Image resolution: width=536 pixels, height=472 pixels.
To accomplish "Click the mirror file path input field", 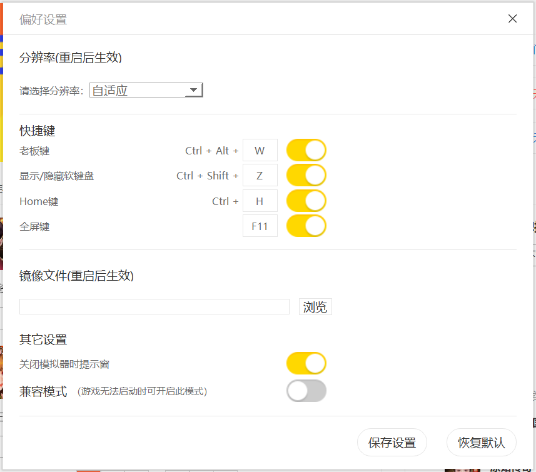I will (153, 307).
